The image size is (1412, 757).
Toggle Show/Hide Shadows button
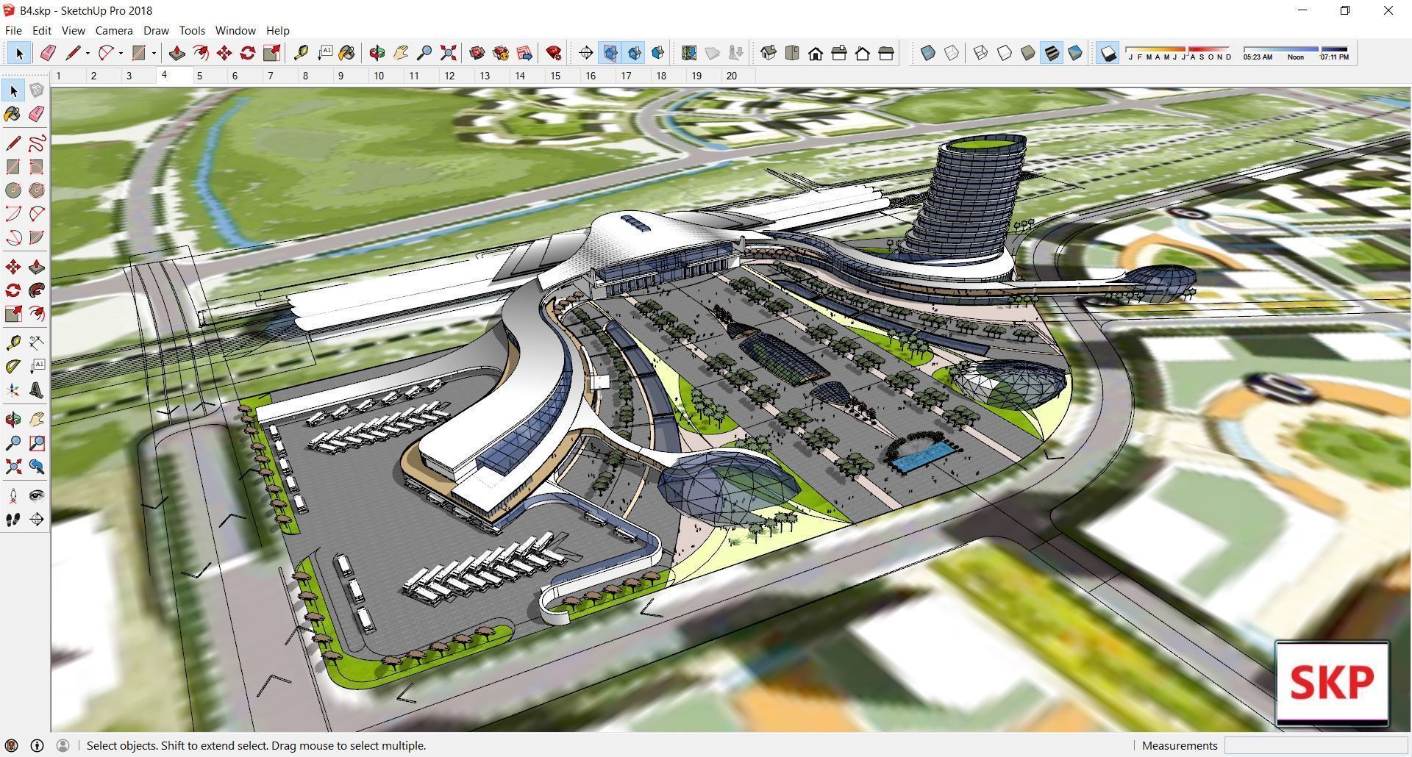[1108, 53]
